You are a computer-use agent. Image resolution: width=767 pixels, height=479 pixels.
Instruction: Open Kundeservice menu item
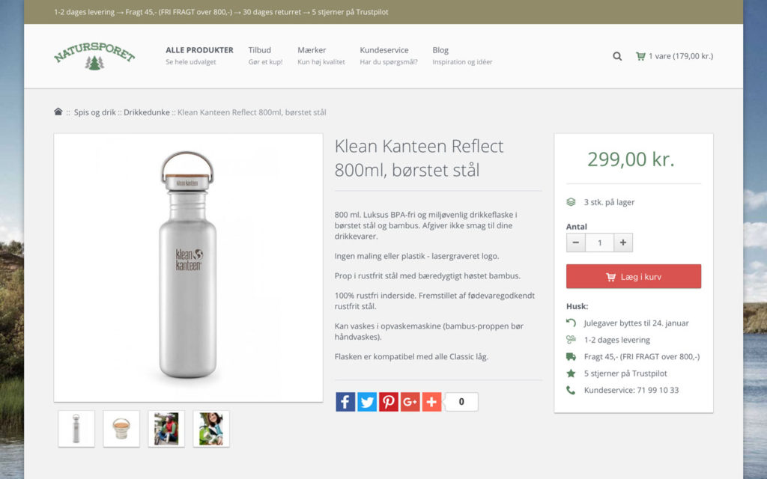point(384,50)
